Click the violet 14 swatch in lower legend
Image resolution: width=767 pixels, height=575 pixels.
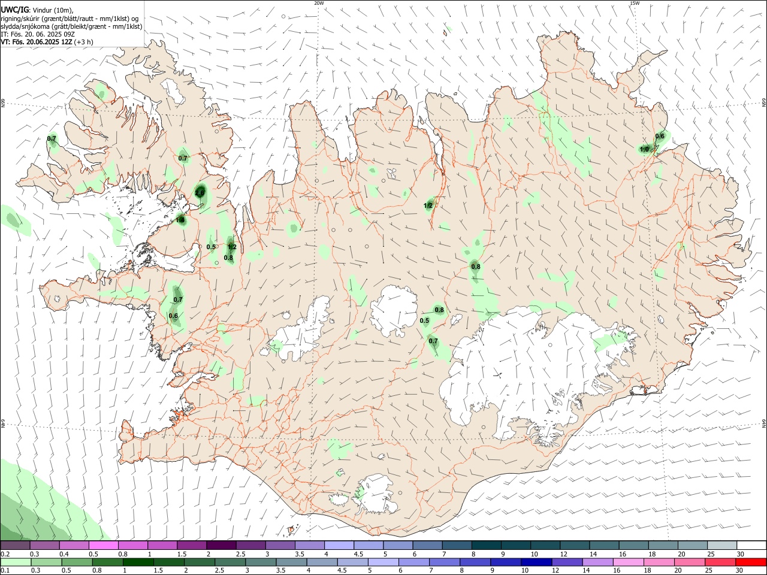click(597, 562)
